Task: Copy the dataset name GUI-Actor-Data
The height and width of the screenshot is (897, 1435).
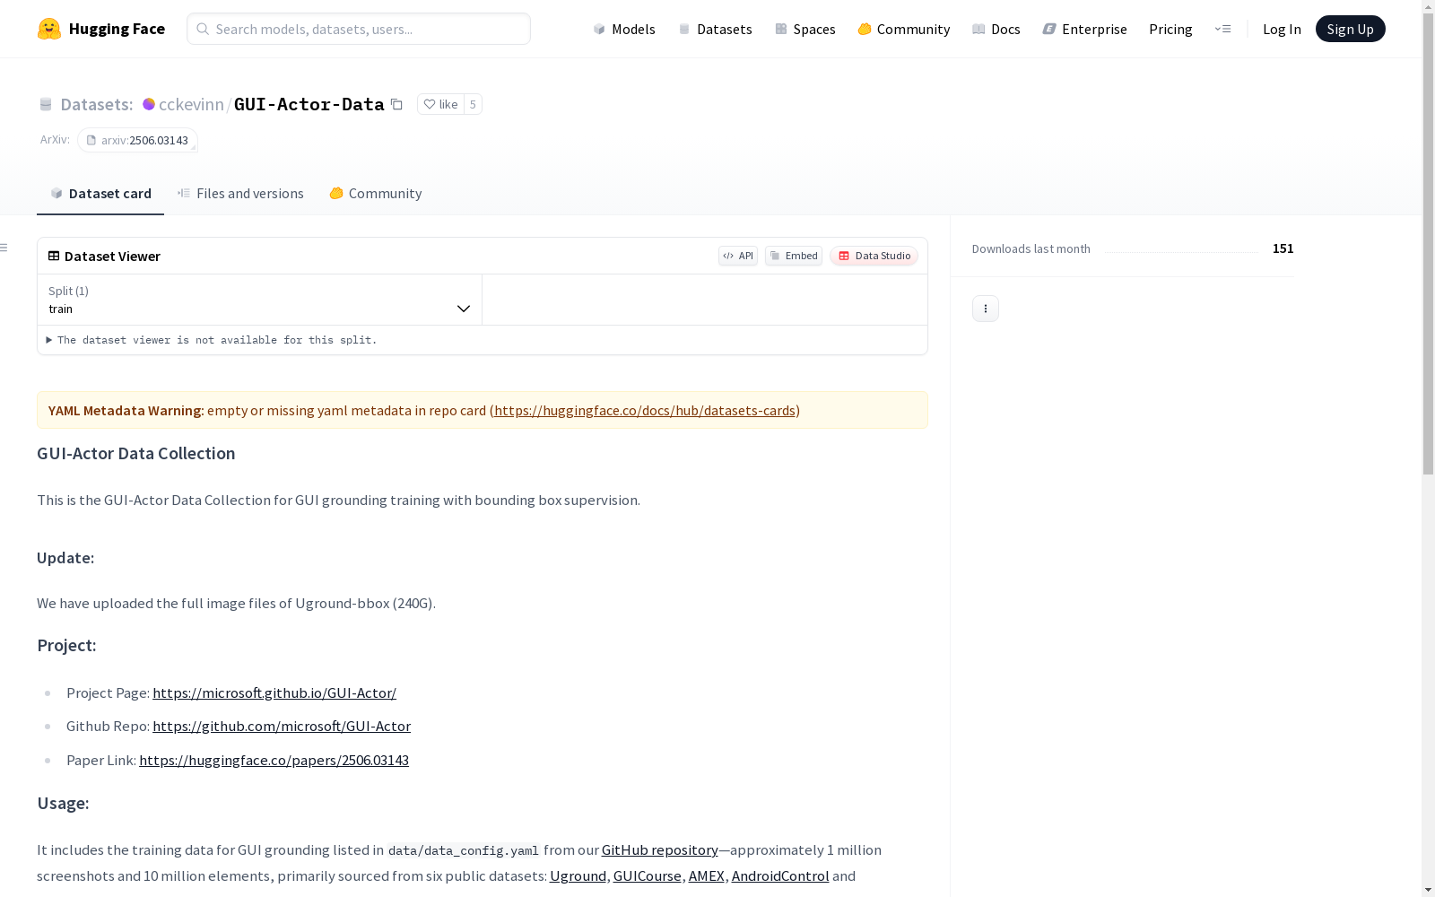Action: (397, 104)
